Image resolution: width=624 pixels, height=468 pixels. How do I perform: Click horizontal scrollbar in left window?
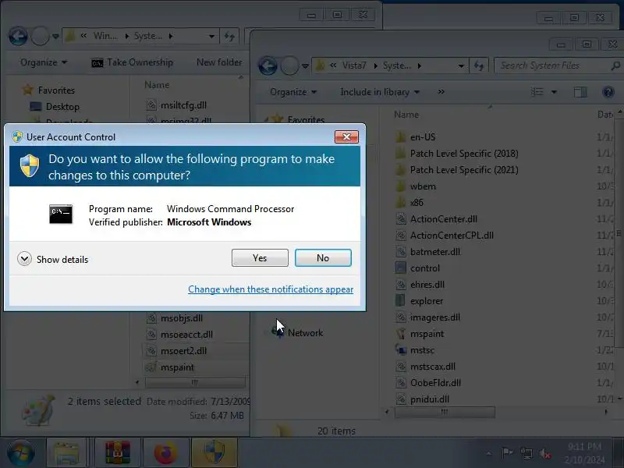click(x=195, y=382)
